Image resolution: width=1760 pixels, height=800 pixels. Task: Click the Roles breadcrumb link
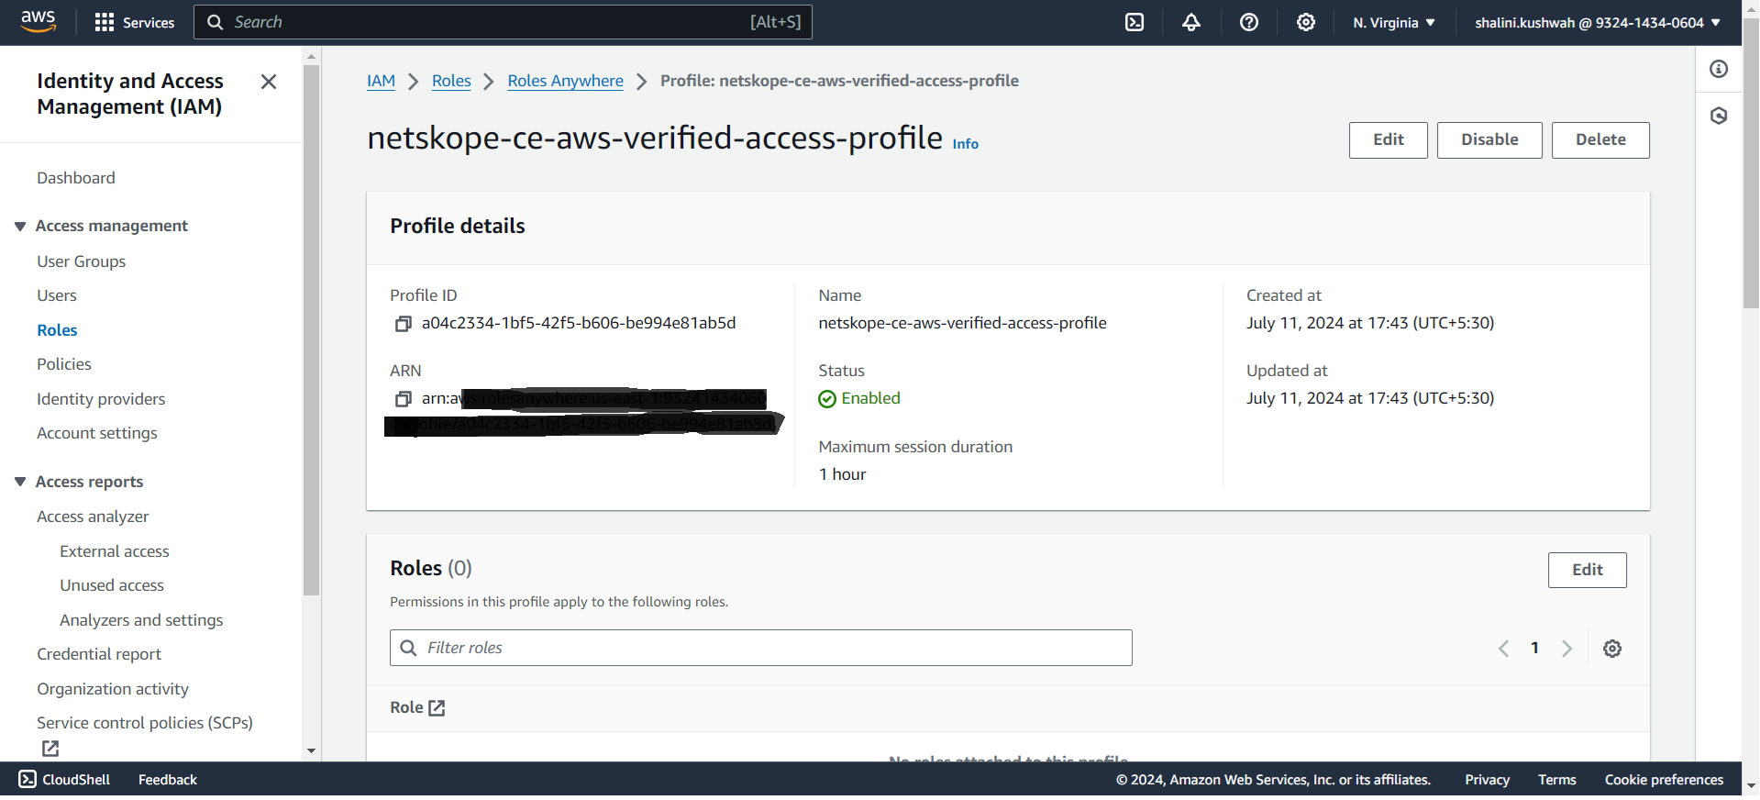point(451,81)
